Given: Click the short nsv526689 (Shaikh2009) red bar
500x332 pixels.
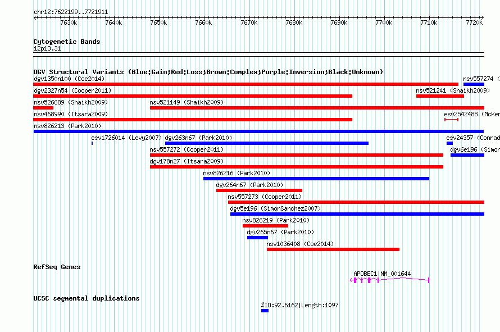Looking at the screenshot, I should 43,108.
